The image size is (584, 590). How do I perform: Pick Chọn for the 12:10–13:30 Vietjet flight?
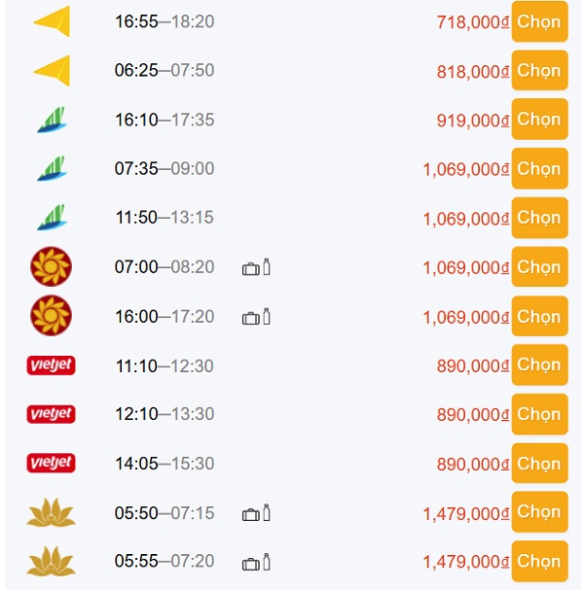pos(539,414)
